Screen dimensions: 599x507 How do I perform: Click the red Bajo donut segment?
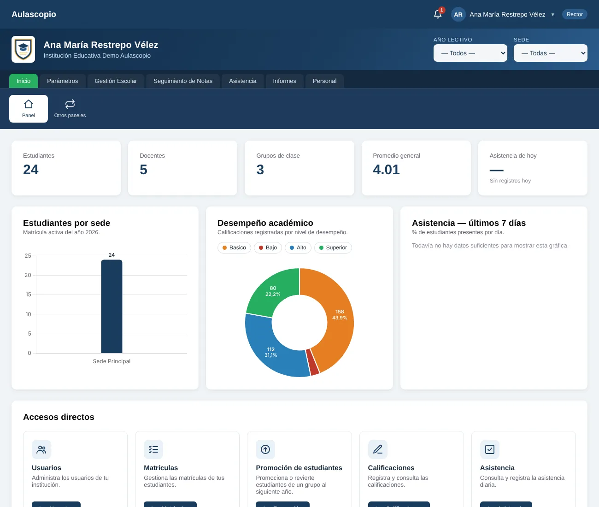click(x=313, y=362)
